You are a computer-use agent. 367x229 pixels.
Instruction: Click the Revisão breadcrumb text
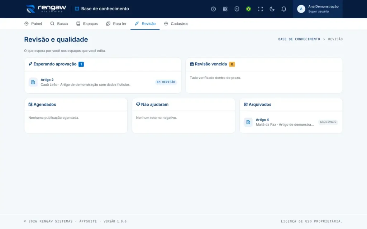(x=335, y=39)
